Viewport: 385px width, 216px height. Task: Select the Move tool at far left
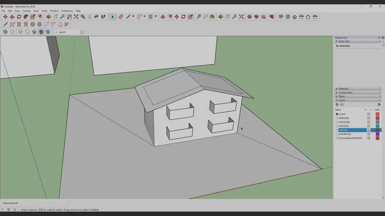click(x=5, y=17)
